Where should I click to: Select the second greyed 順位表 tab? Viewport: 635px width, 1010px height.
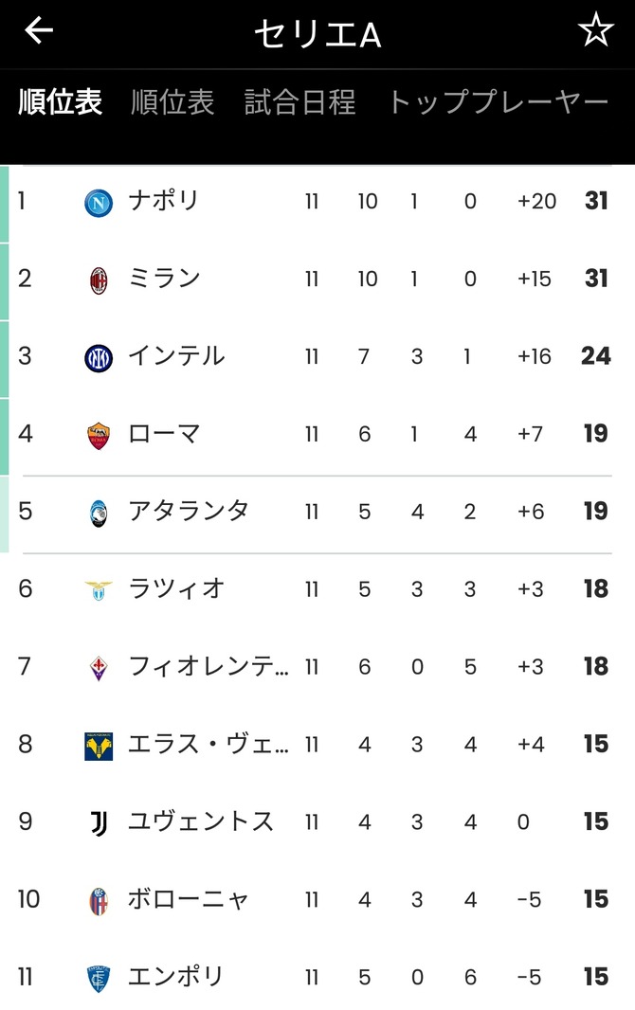pos(172,101)
